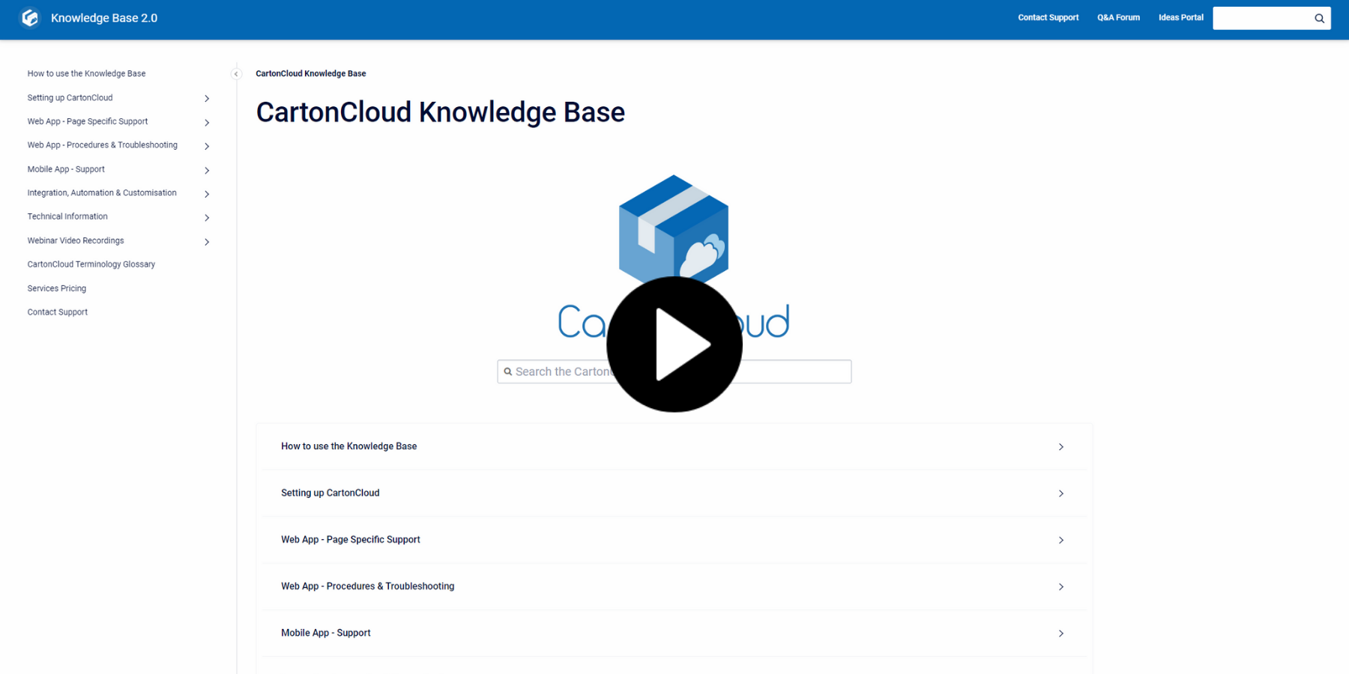Click chevron on How to use the Knowledge Base row
Viewport: 1349px width, 674px height.
click(1061, 447)
